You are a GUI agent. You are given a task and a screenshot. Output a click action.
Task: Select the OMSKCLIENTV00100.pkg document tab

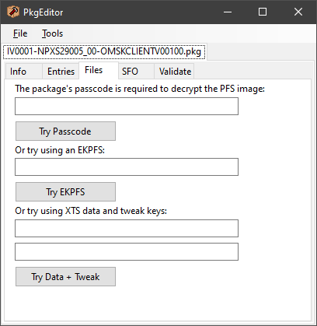pos(104,51)
